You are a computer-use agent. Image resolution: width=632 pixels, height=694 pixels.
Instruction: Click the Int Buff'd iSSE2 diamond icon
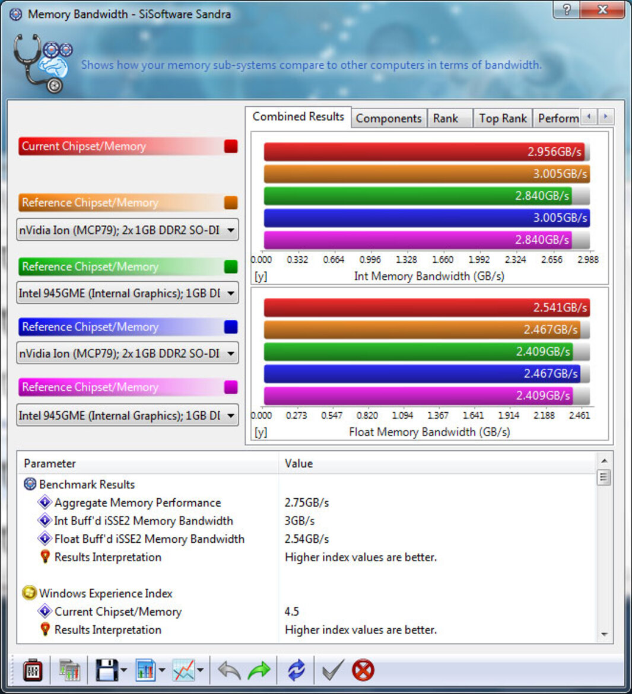45,521
